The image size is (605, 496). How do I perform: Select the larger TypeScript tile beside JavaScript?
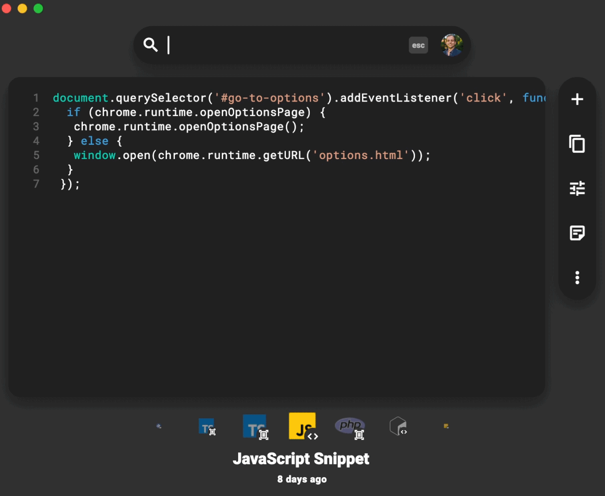(x=256, y=427)
